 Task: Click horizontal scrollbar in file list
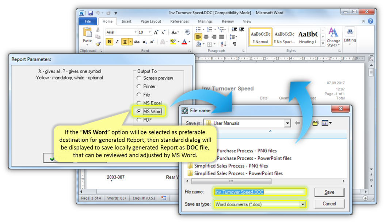pos(231,181)
